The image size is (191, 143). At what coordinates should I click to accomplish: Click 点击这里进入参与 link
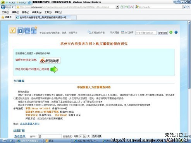point(30,124)
